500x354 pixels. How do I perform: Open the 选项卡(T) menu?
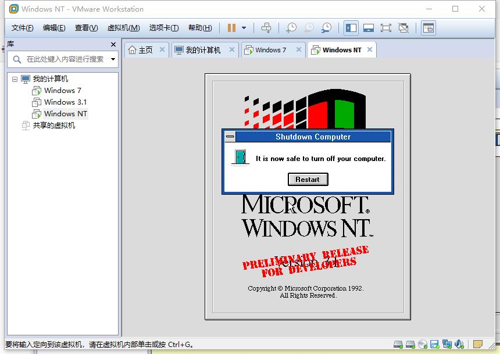[x=164, y=28]
